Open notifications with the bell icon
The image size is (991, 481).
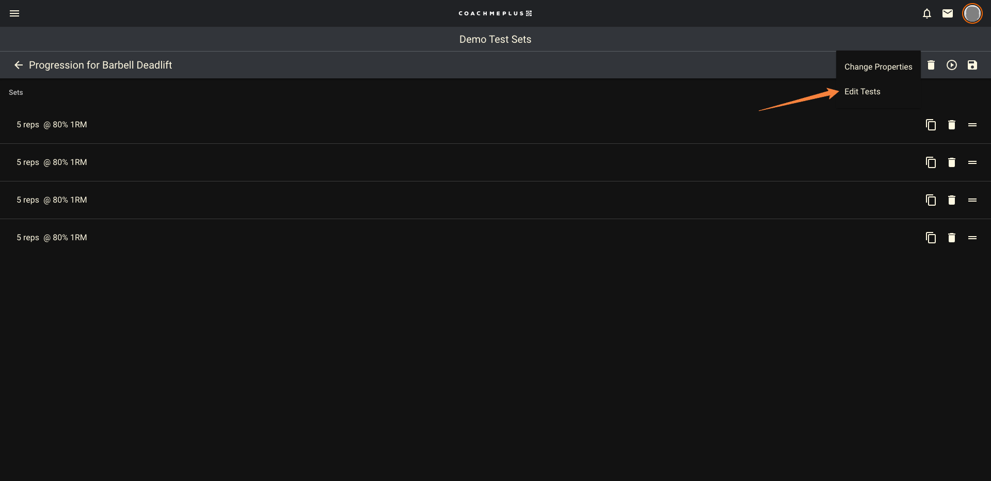[926, 13]
